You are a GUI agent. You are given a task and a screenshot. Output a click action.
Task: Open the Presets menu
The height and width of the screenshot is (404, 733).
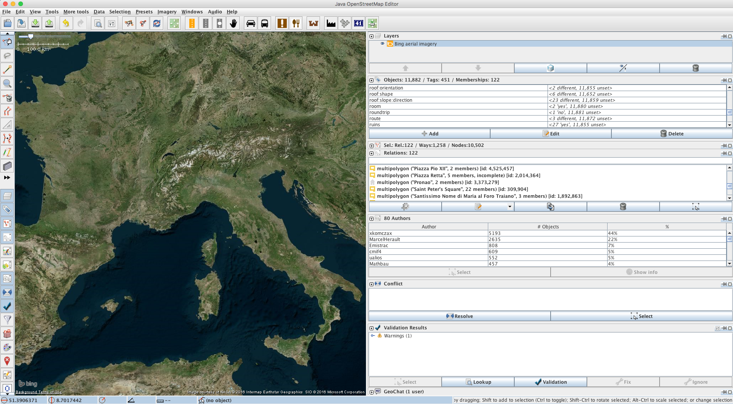click(144, 12)
